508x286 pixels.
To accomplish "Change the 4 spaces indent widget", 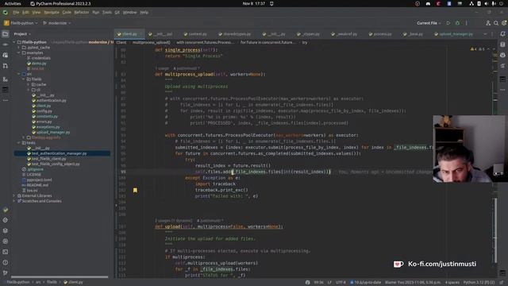I will click(452, 283).
